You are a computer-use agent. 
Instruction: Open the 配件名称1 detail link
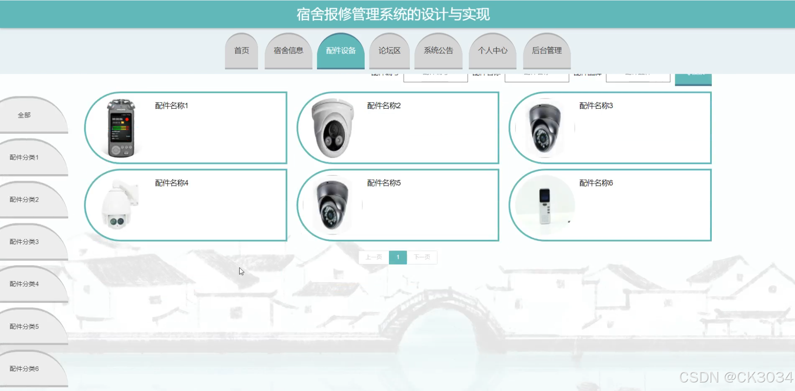tap(171, 106)
